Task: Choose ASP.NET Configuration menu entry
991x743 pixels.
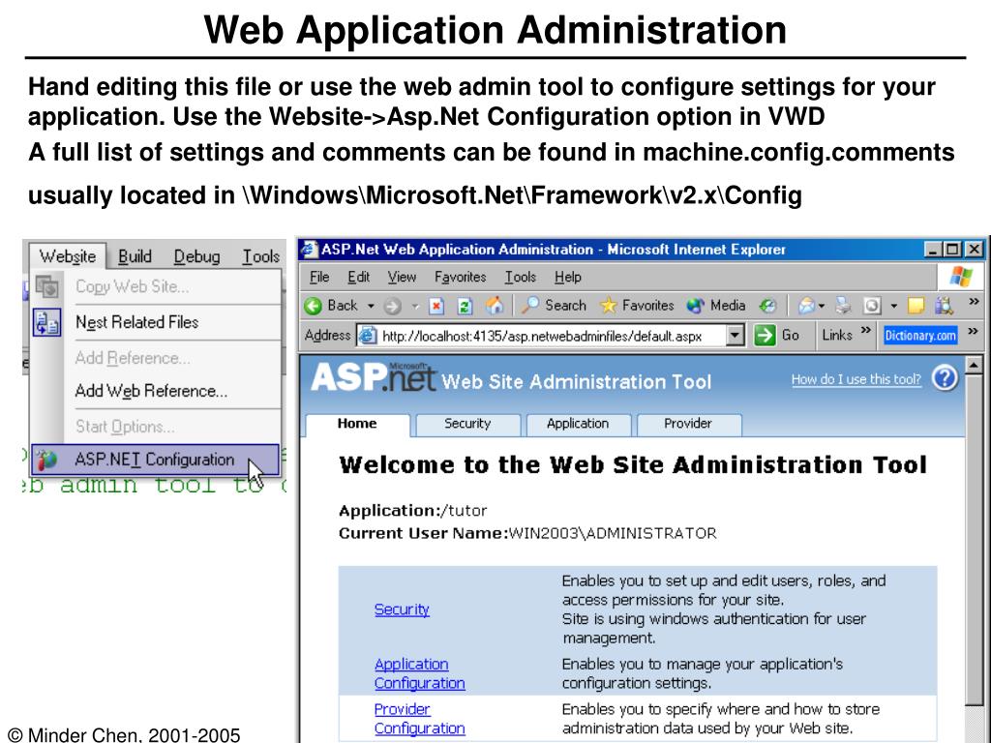Action: [156, 460]
